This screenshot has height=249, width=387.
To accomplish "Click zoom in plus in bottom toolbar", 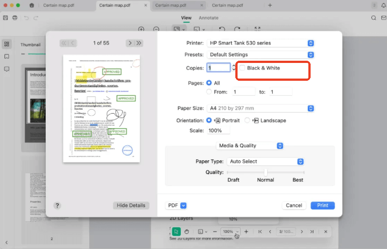I will click(246, 232).
